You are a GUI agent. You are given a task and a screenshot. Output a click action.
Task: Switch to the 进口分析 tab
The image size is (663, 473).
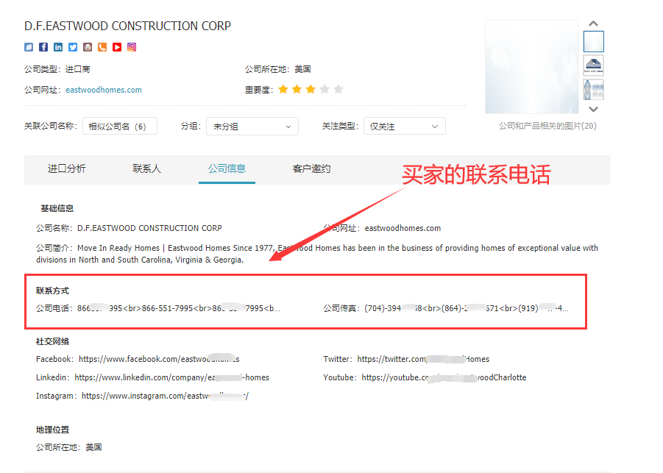tap(67, 169)
